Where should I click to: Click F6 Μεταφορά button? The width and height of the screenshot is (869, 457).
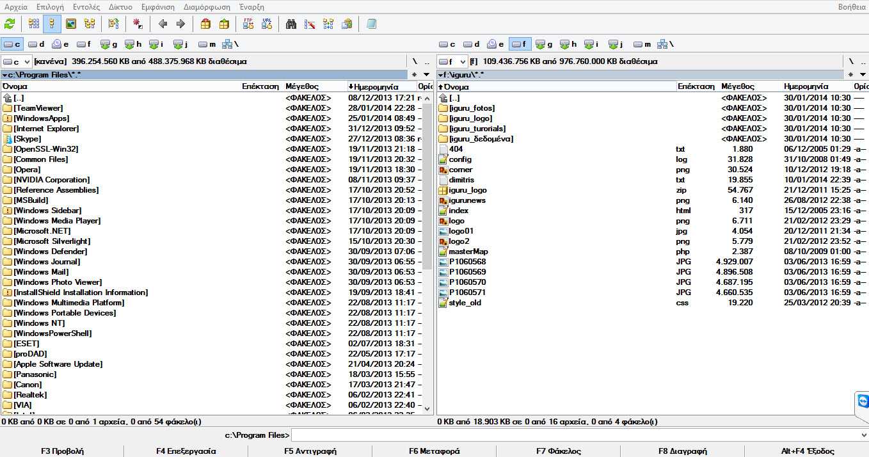(x=434, y=451)
